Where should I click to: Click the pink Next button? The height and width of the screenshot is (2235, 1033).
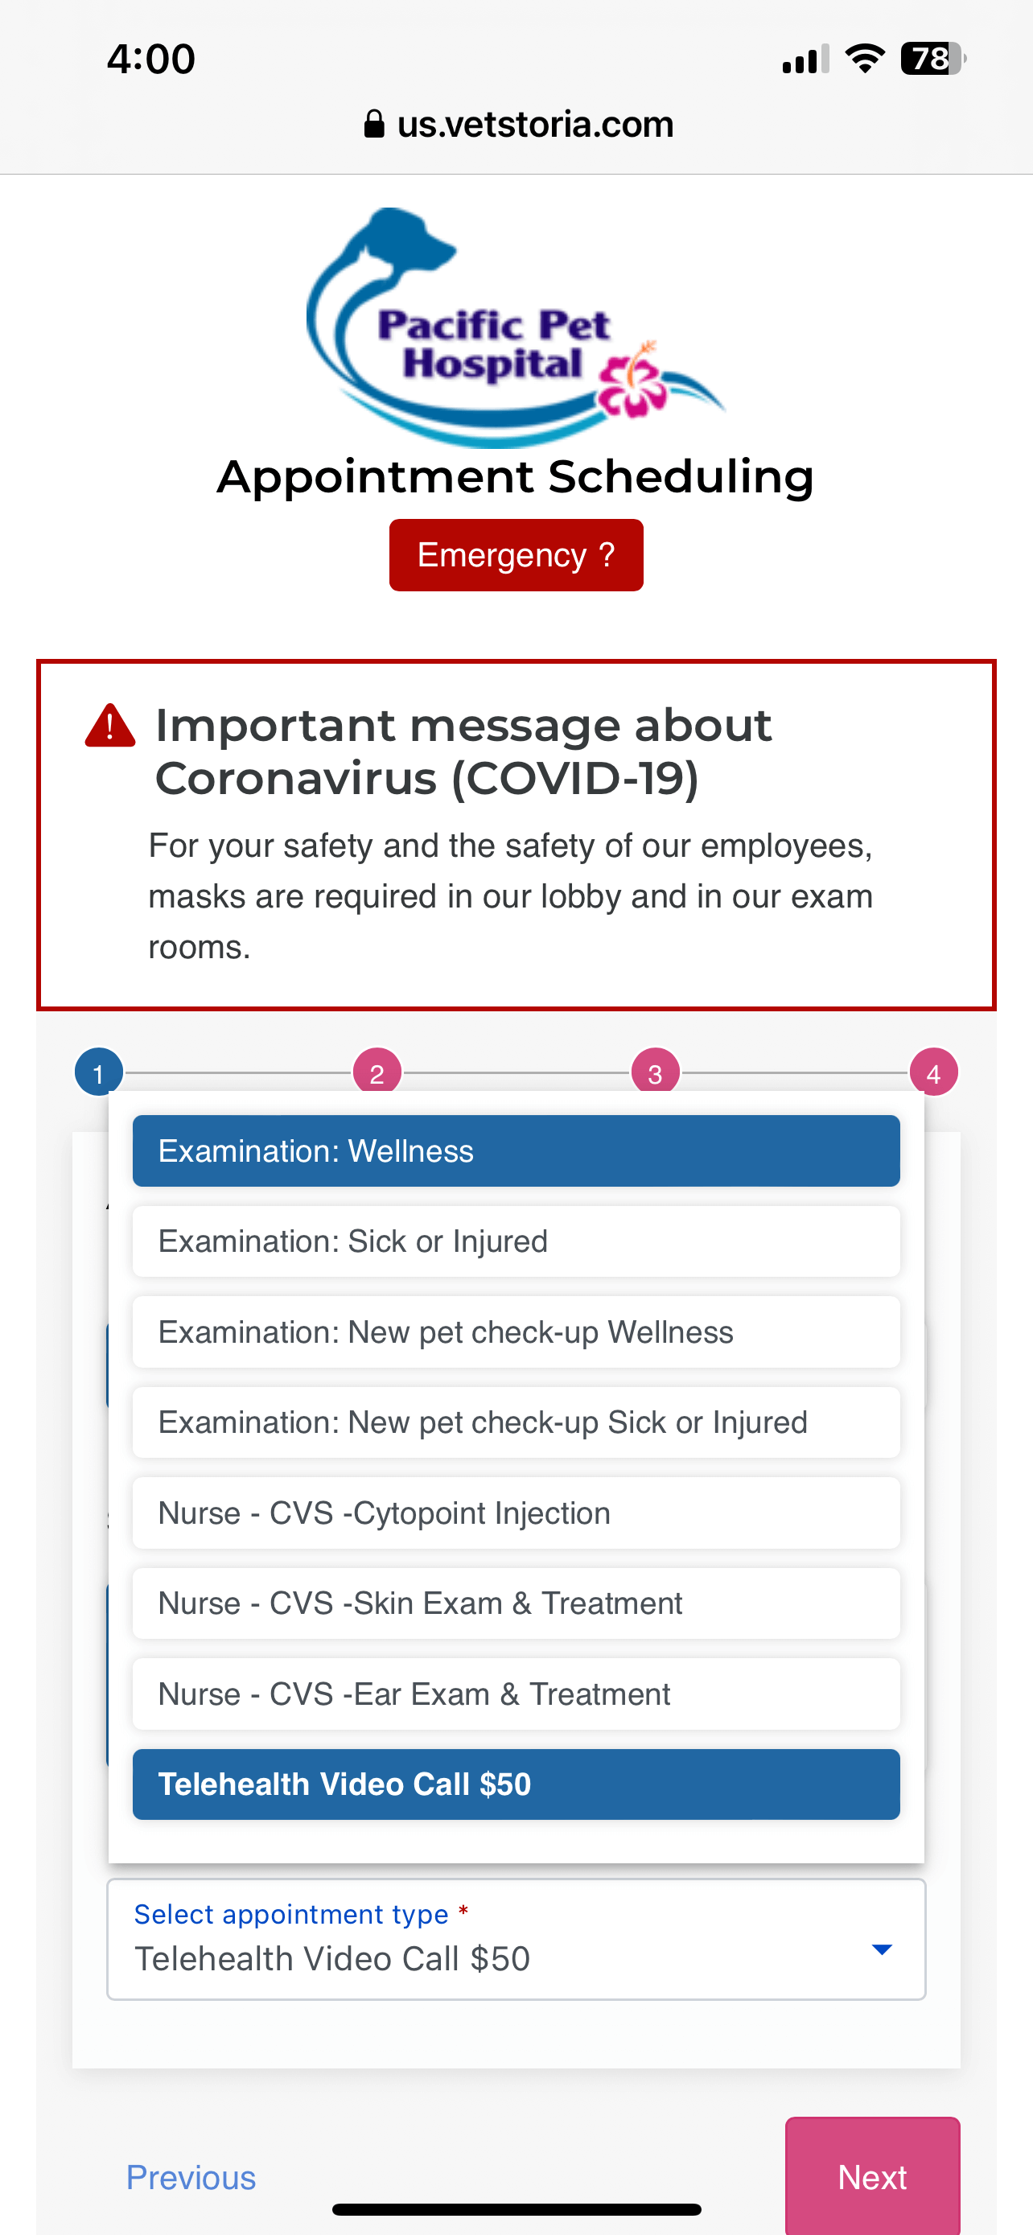pos(873,2176)
